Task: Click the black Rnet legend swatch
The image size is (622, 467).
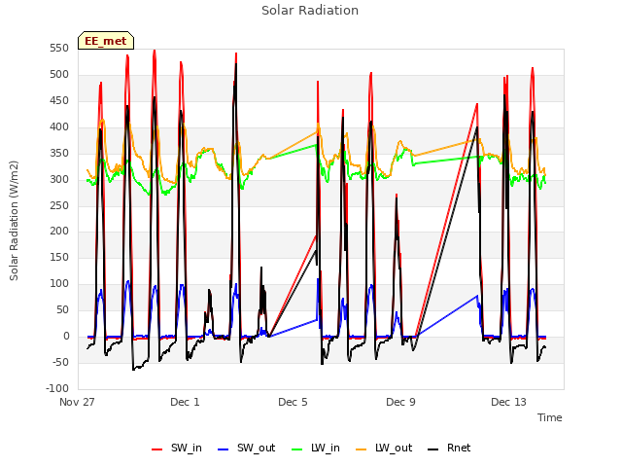Action: (433, 449)
